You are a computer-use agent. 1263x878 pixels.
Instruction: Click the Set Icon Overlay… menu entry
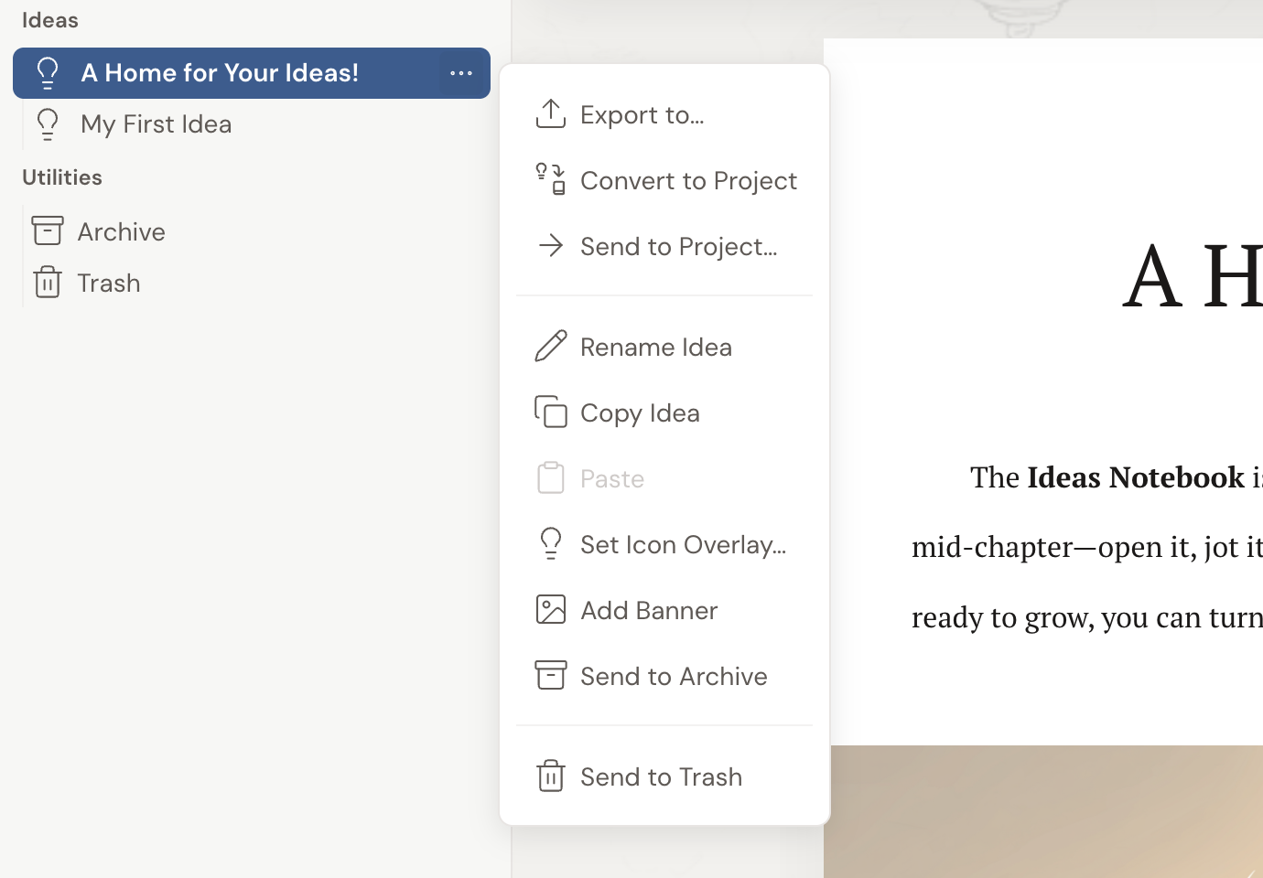point(664,544)
